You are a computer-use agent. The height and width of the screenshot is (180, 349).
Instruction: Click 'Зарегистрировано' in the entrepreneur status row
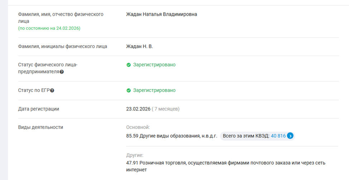(x=154, y=65)
